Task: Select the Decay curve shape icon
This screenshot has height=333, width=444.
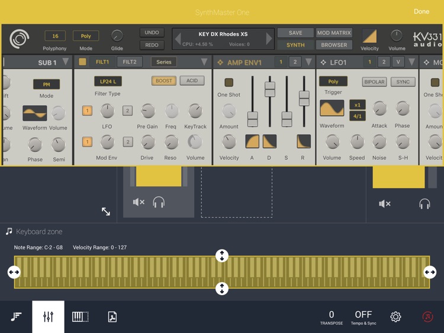Action: coord(269,141)
